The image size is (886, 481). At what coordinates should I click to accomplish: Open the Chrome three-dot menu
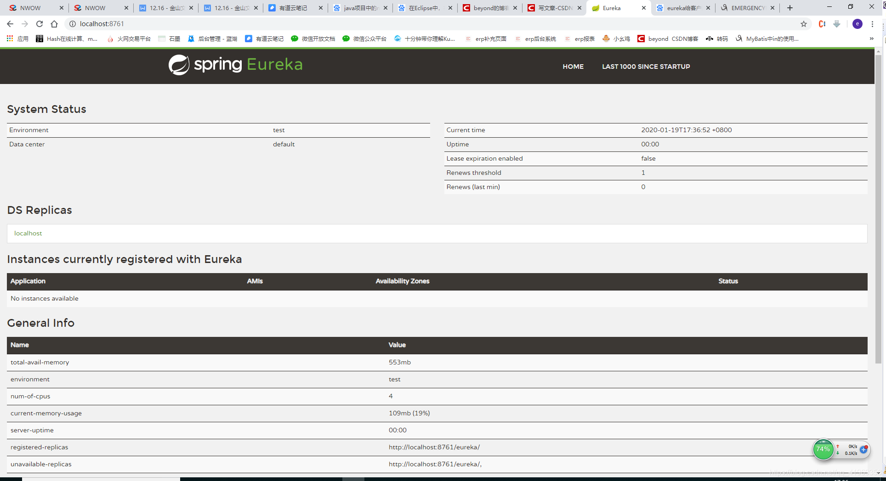pyautogui.click(x=872, y=24)
